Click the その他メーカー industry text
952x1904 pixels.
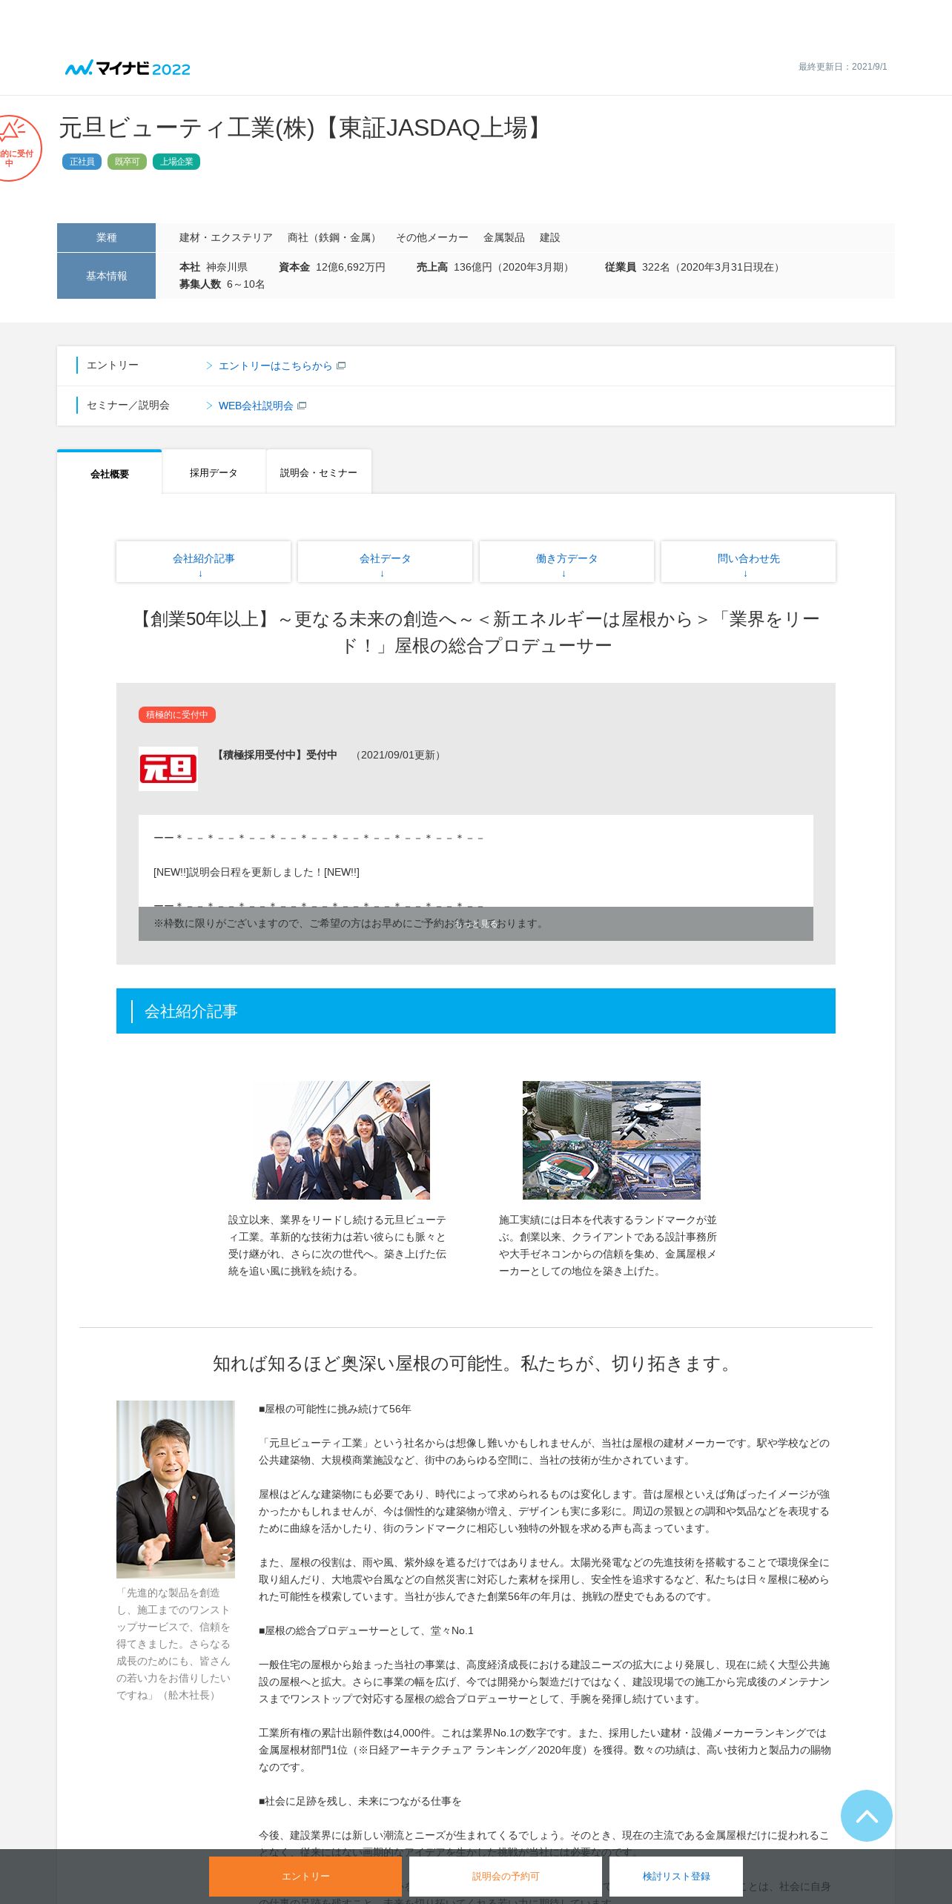432,237
